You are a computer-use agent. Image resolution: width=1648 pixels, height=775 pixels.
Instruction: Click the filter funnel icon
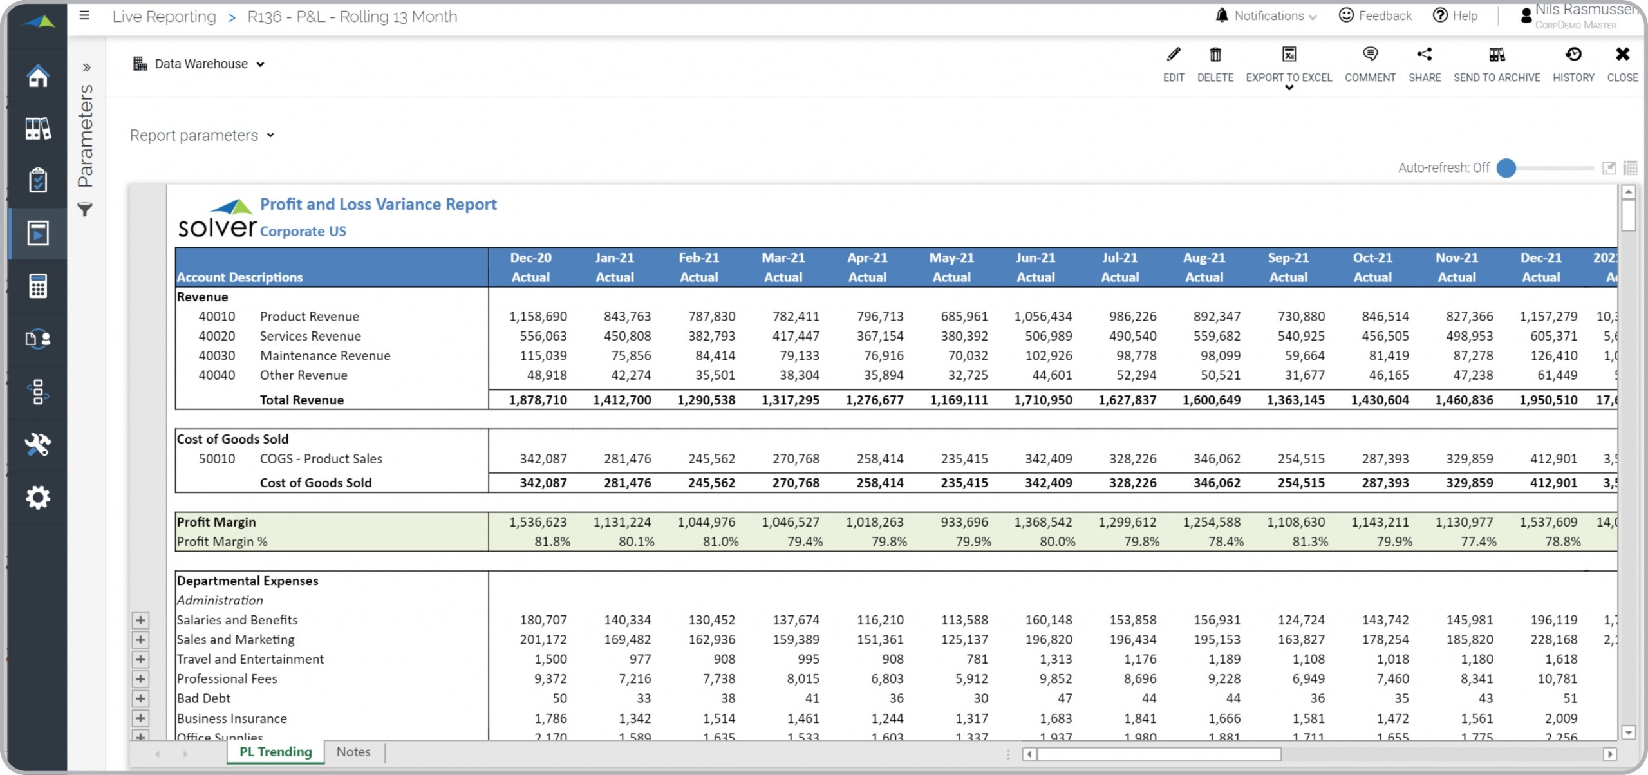(85, 209)
